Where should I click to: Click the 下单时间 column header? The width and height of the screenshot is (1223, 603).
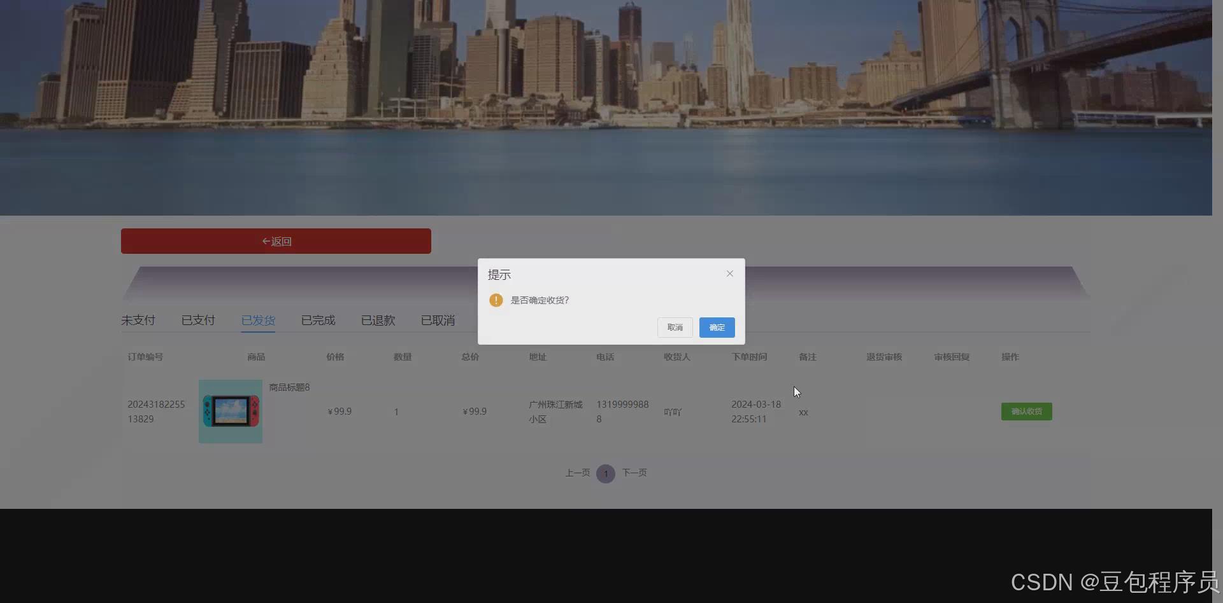749,357
